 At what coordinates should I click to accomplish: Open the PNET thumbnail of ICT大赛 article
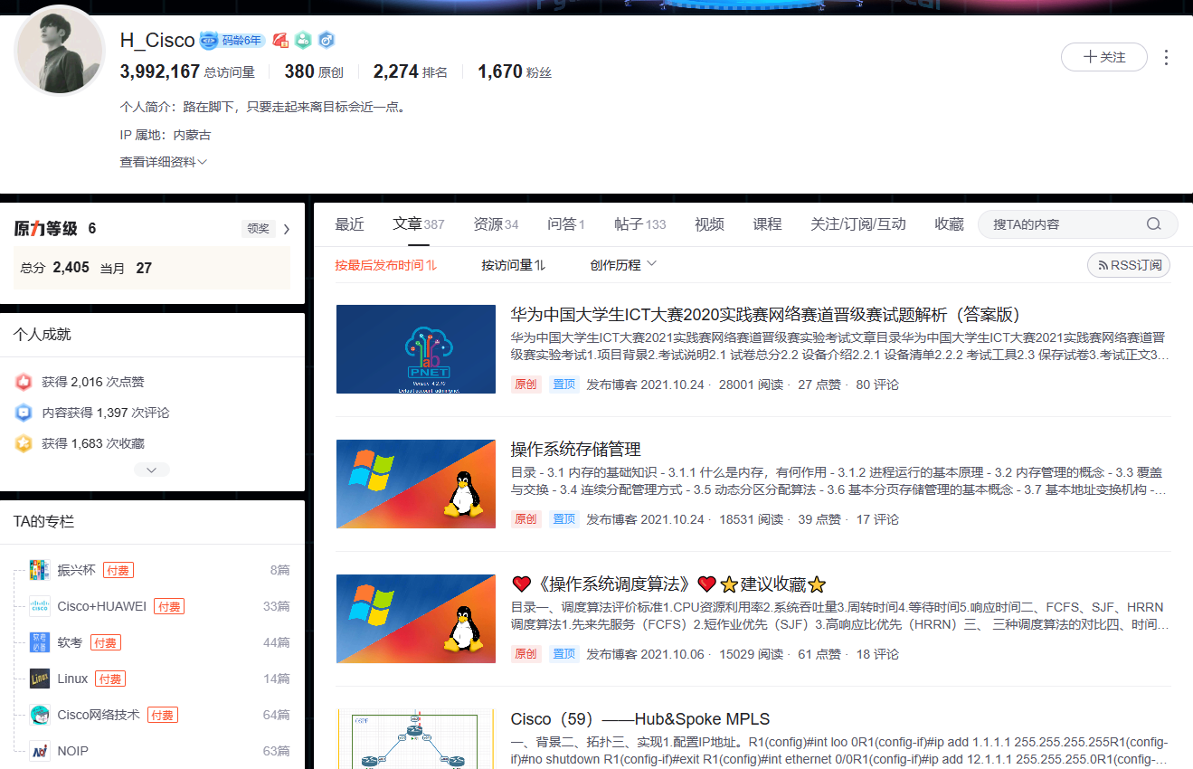416,349
